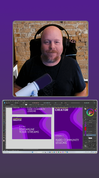Toggle visibility of the highlighted layer

(x=95, y=135)
